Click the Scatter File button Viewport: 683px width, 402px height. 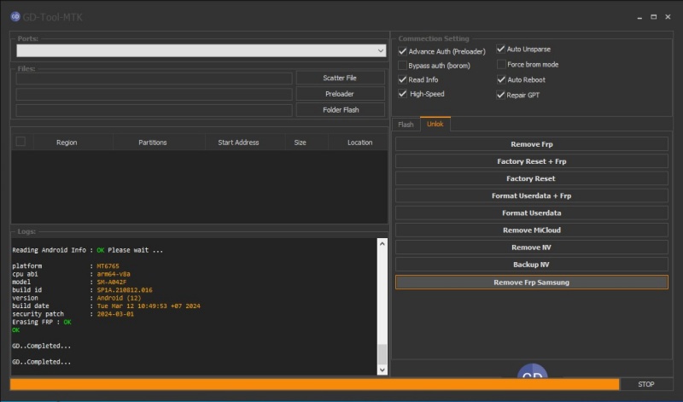click(340, 78)
